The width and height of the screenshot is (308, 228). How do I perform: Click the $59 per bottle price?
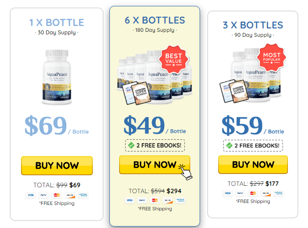point(253,126)
